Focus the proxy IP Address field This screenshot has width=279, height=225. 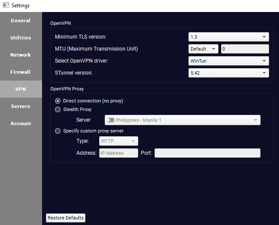[118, 153]
